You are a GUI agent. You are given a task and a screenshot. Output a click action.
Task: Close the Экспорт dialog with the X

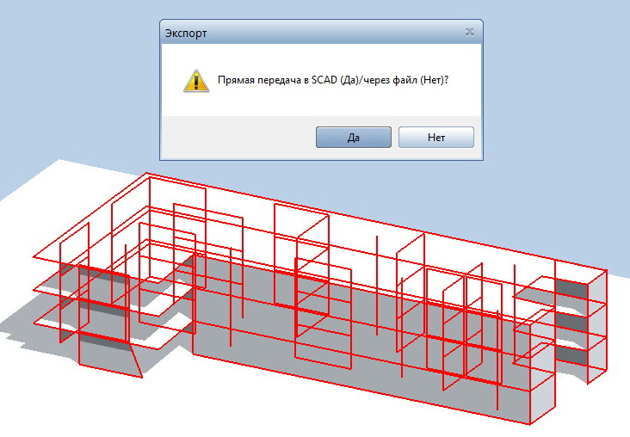[x=469, y=32]
